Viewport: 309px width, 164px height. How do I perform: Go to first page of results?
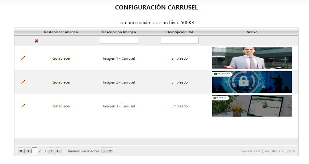click(21, 151)
